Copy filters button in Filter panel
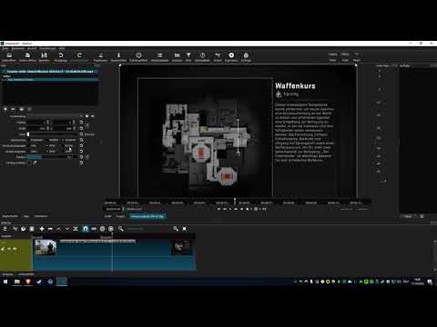Image resolution: width=437 pixels, height=327 pixels. [x=22, y=109]
